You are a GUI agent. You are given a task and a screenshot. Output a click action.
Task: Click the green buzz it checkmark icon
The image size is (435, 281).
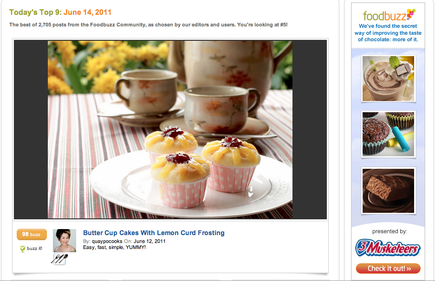tap(23, 249)
